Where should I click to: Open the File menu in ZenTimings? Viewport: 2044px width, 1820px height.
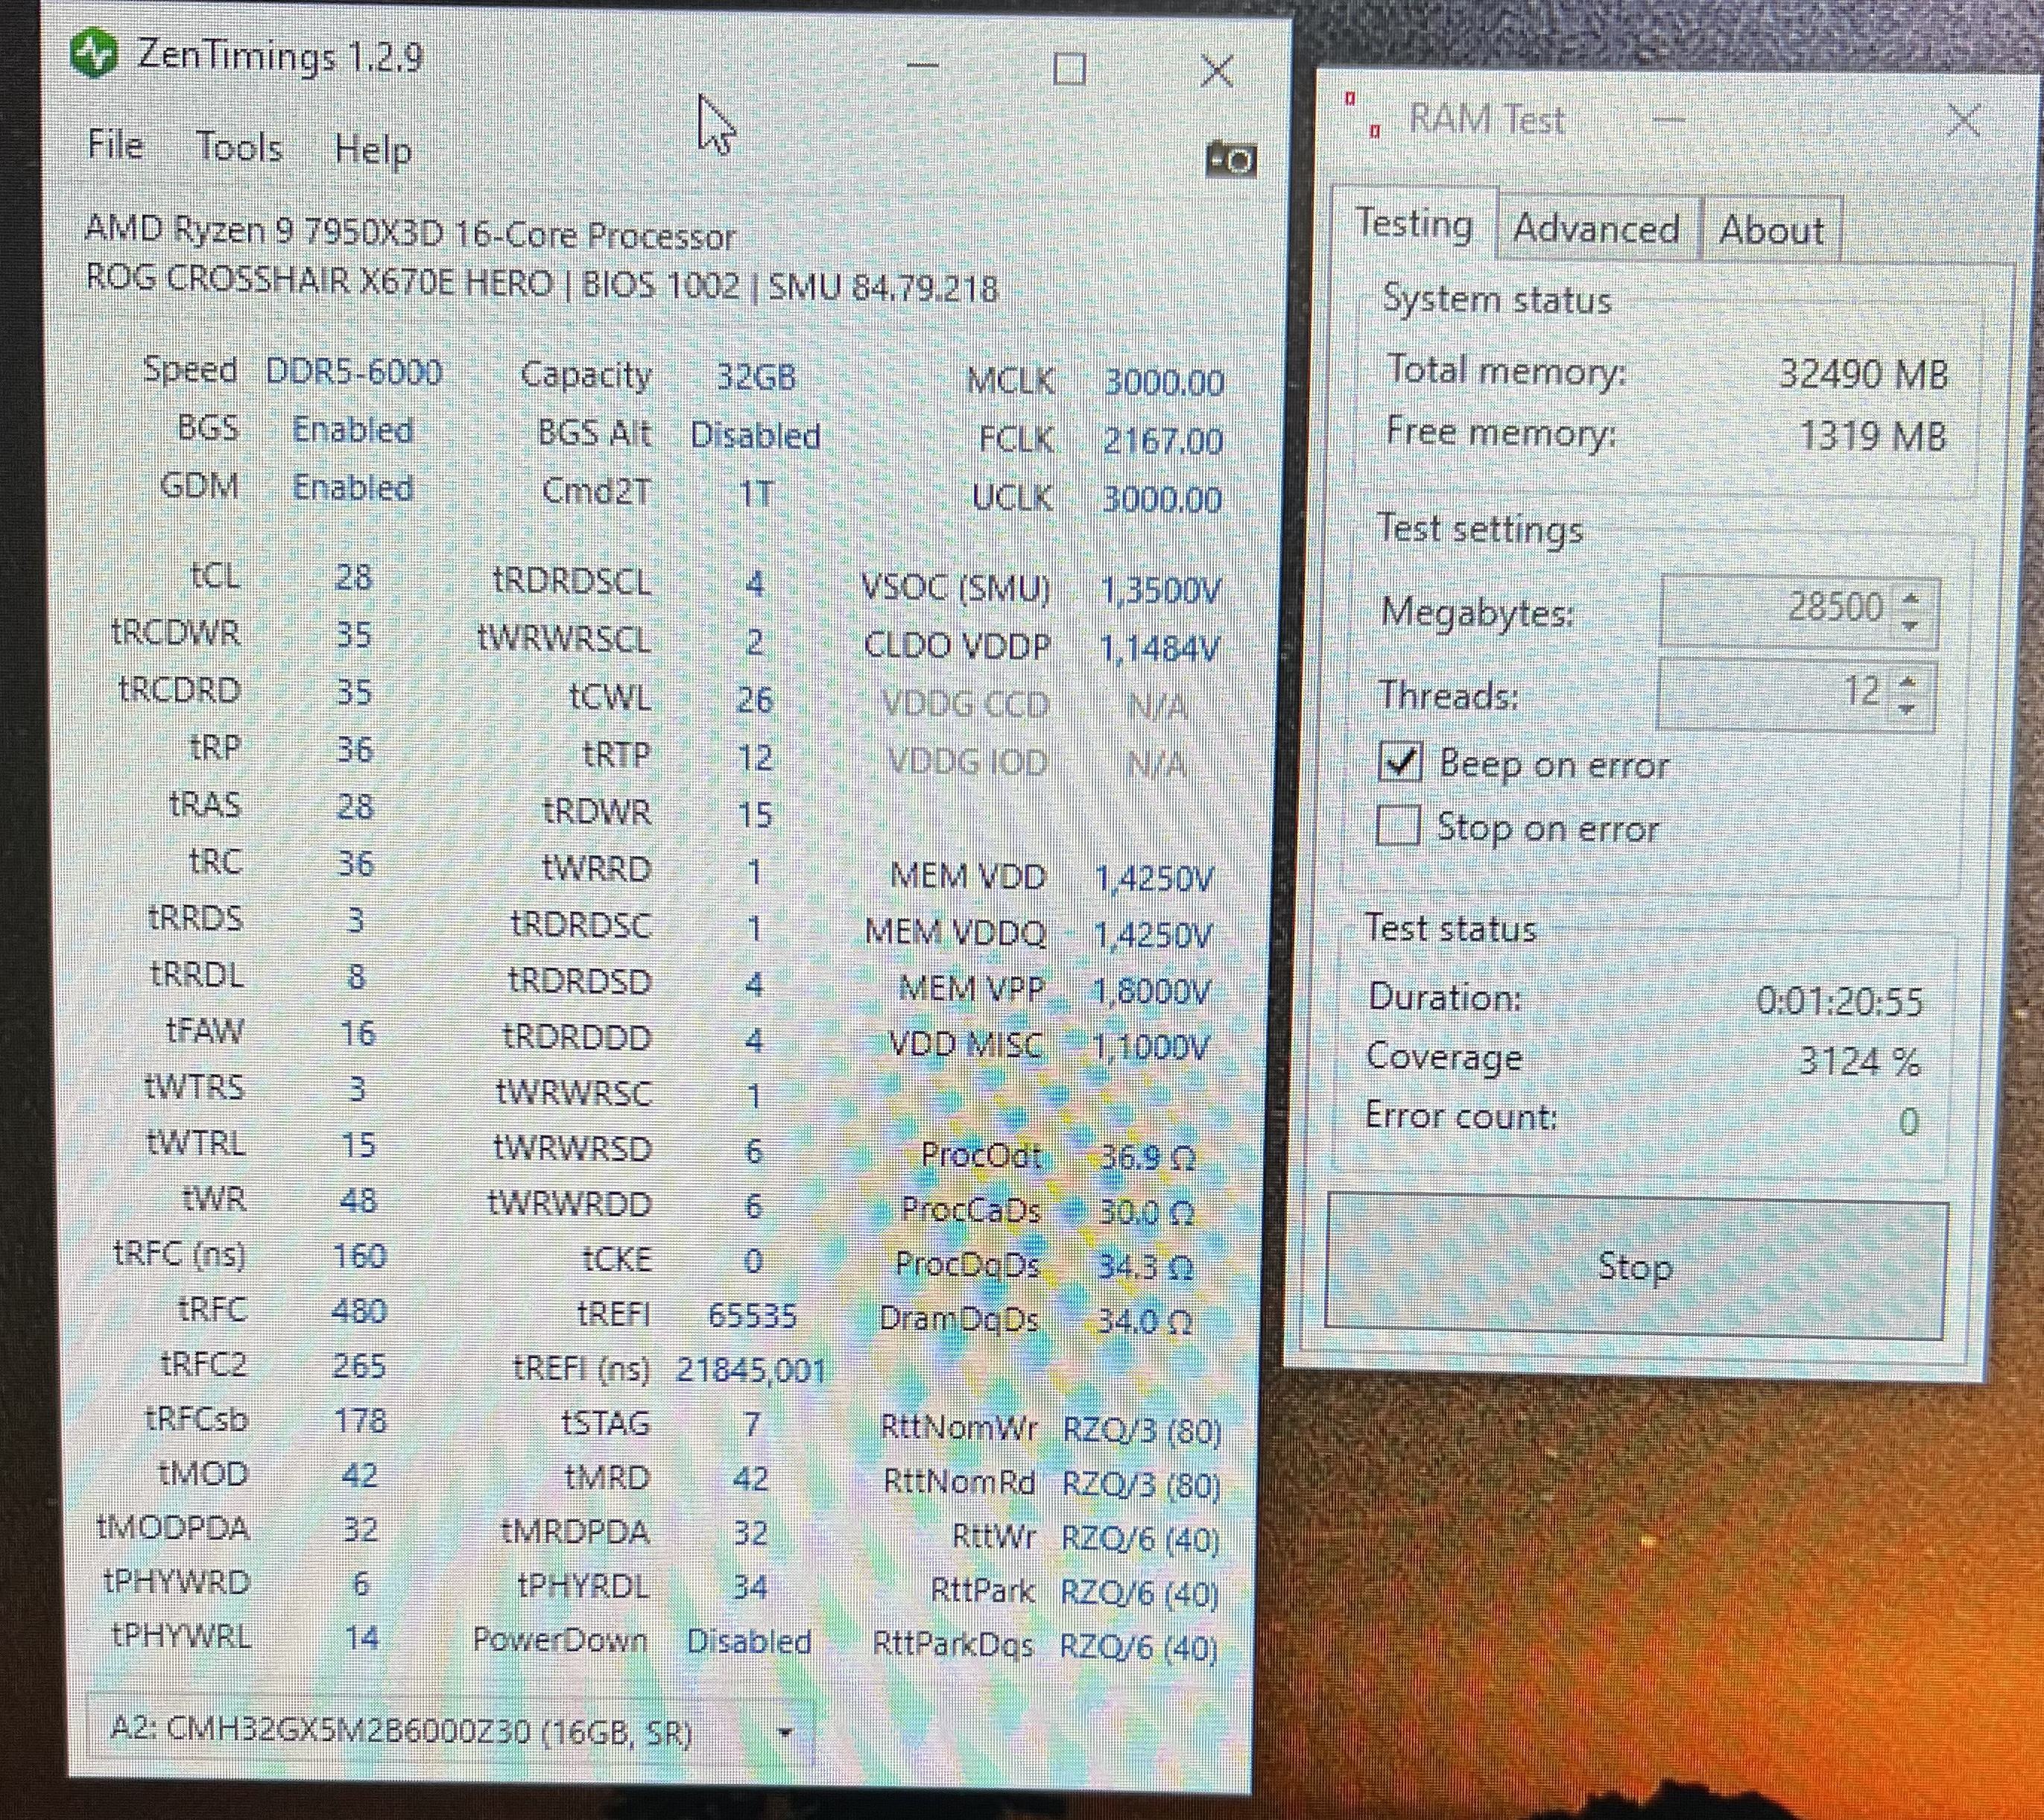point(115,146)
